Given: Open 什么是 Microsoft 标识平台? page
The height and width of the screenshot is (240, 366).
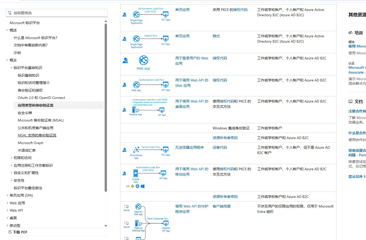Looking at the screenshot, I should pos(36,38).
